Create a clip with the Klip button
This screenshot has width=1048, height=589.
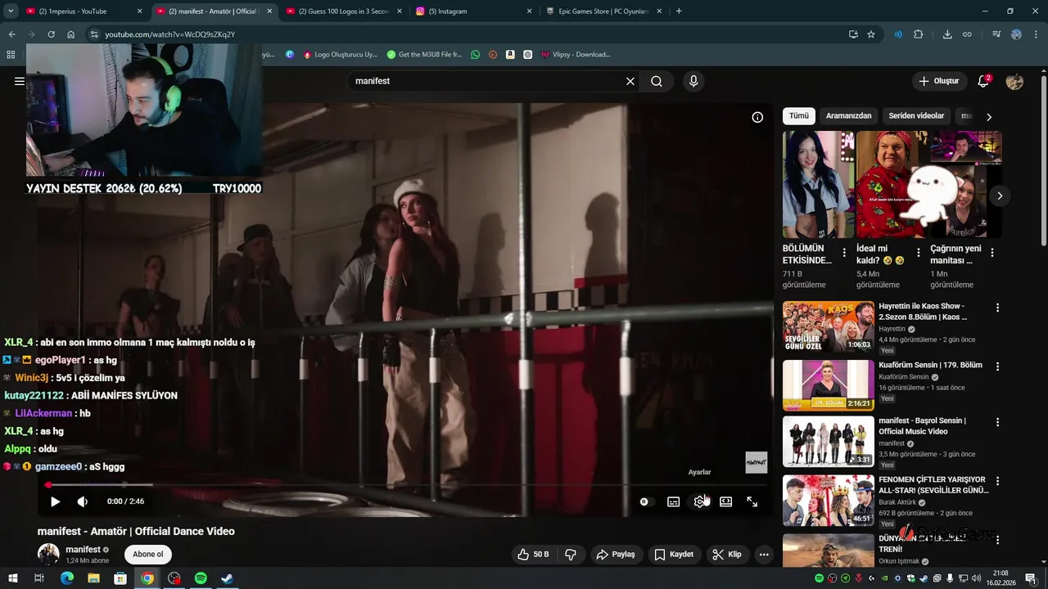726,555
